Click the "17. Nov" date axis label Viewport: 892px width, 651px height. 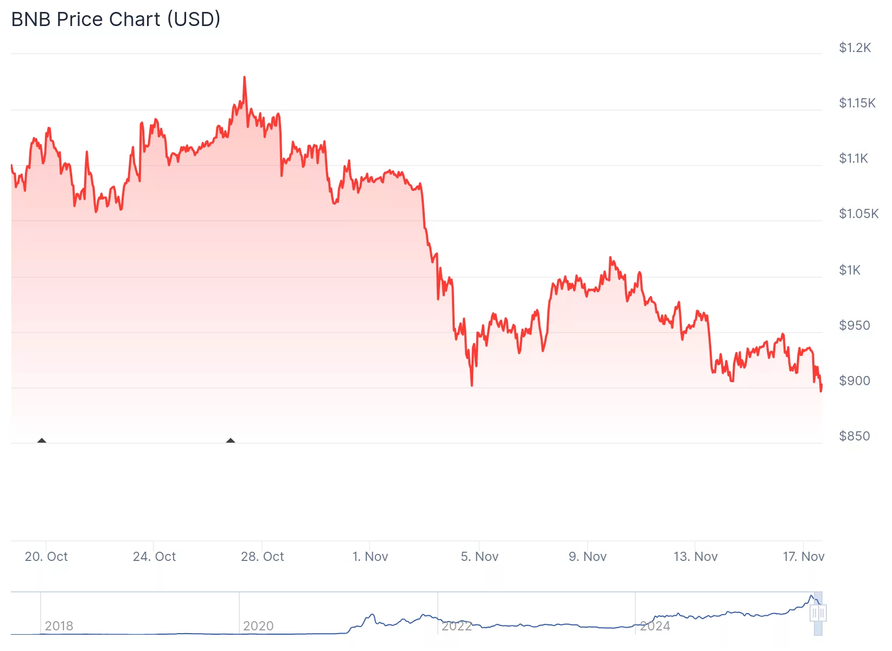(x=803, y=557)
